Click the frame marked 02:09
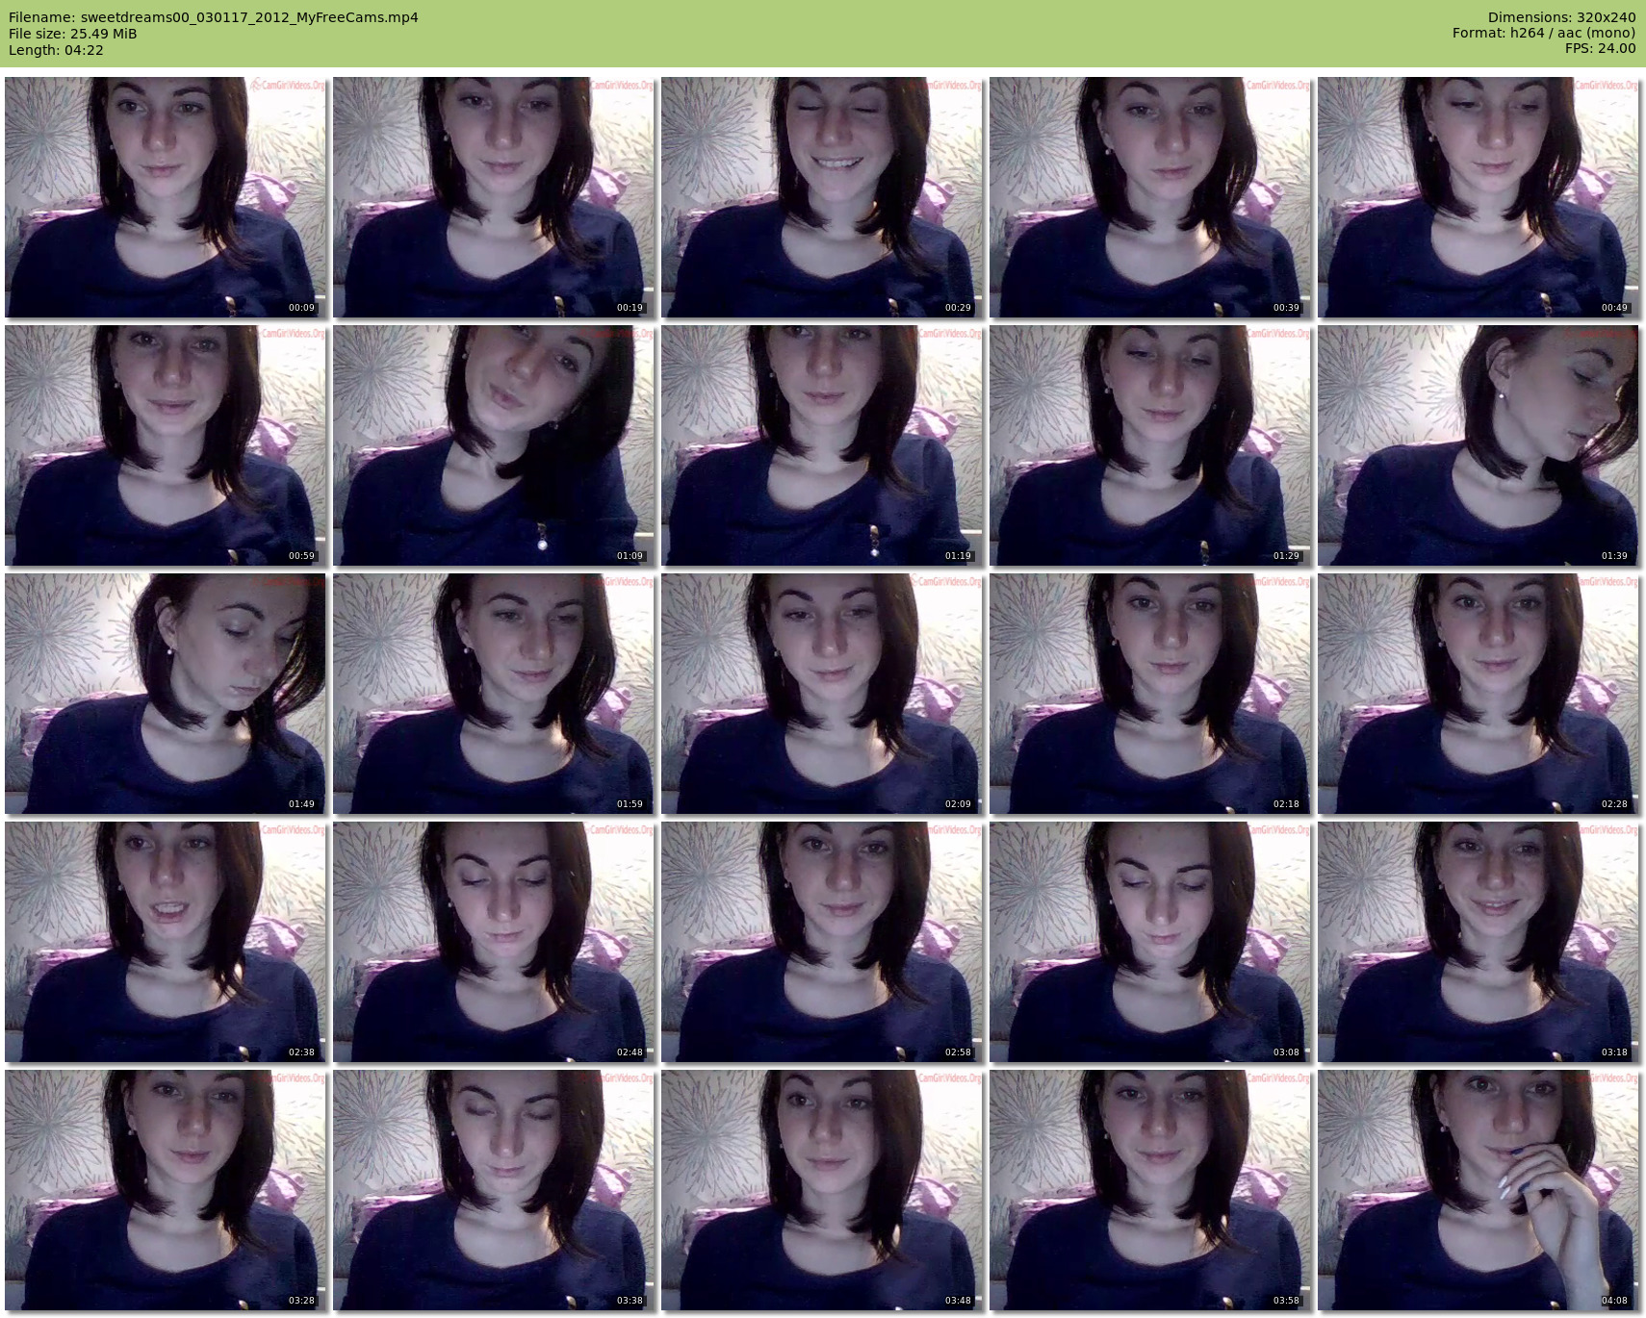 (822, 694)
